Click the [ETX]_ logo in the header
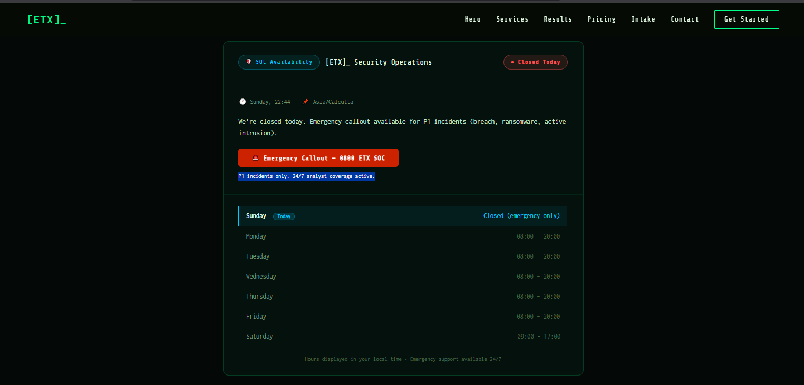This screenshot has width=804, height=385. coord(46,20)
